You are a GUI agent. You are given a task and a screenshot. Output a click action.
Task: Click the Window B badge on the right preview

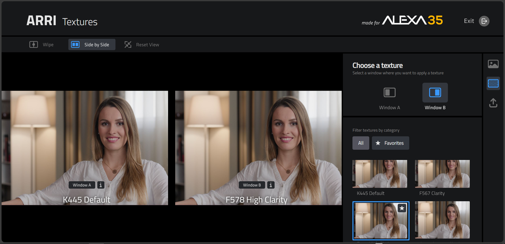(252, 185)
